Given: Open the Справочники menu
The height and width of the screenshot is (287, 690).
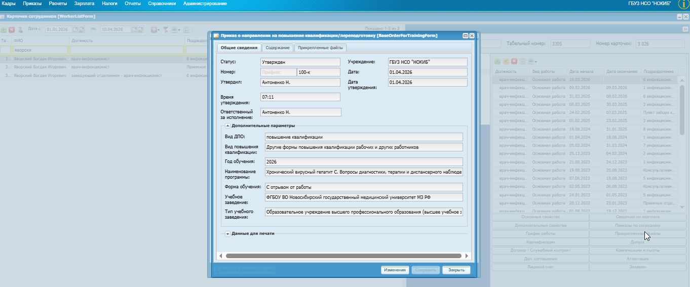Looking at the screenshot, I should [162, 4].
